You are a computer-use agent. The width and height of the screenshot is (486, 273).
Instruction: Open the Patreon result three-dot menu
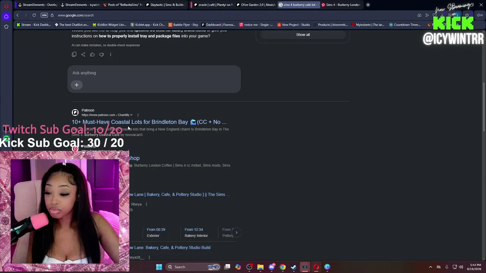pos(138,115)
